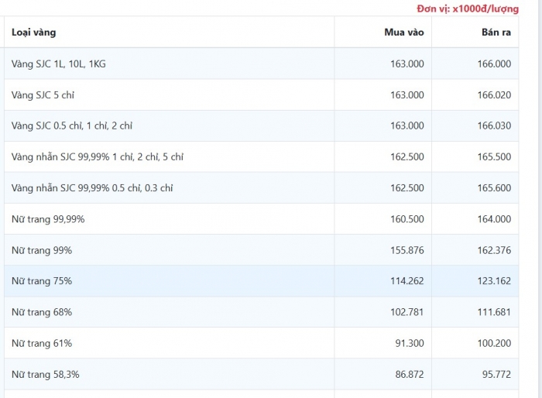The width and height of the screenshot is (542, 398).
Task: Click the "Nữ trang 68%" row label
Action: [x=42, y=312]
